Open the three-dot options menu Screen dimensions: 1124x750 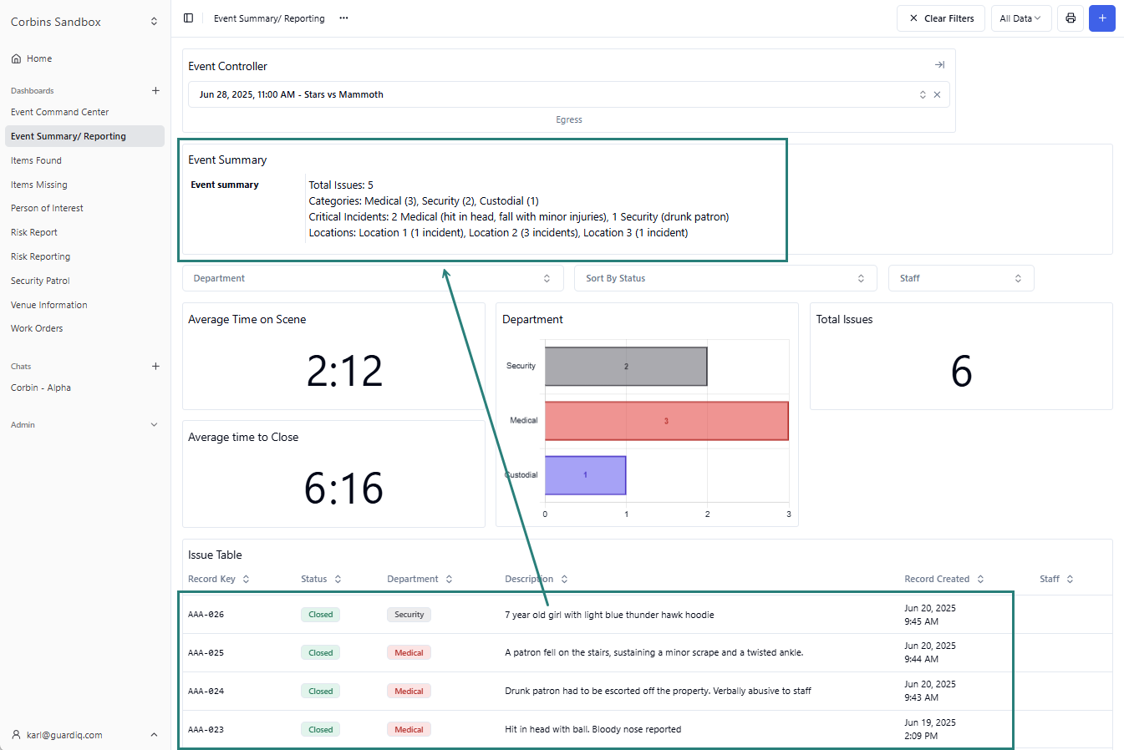(x=343, y=18)
